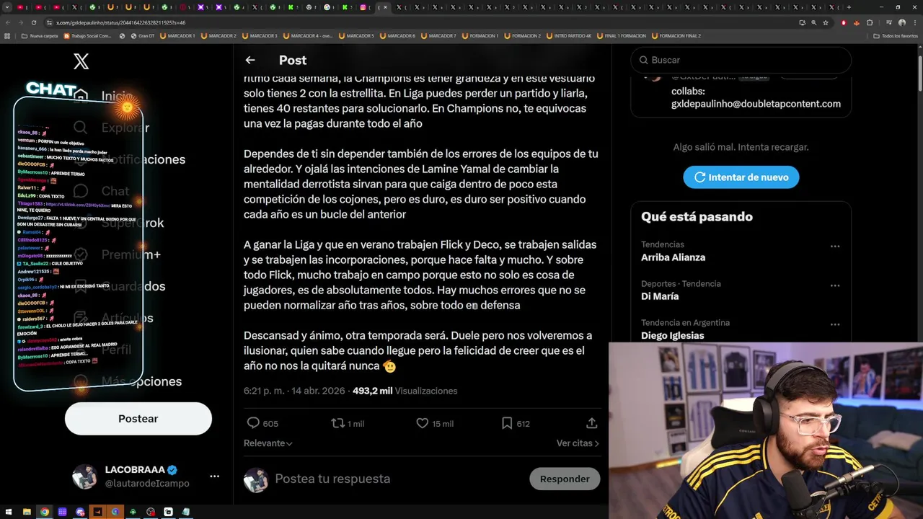Click the browser back arrow

[x=7, y=22]
